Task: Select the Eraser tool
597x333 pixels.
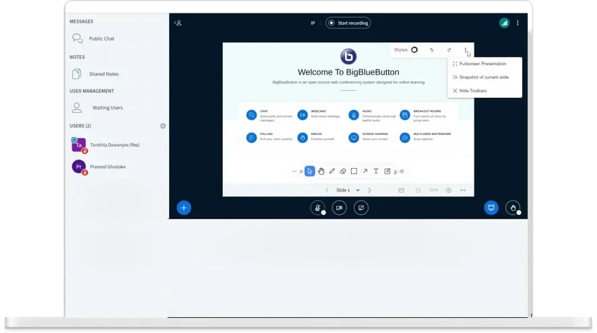Action: click(343, 171)
